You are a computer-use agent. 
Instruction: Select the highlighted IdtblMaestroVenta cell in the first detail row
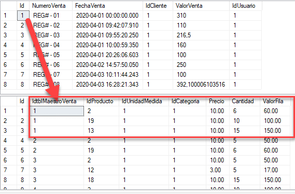point(57,111)
